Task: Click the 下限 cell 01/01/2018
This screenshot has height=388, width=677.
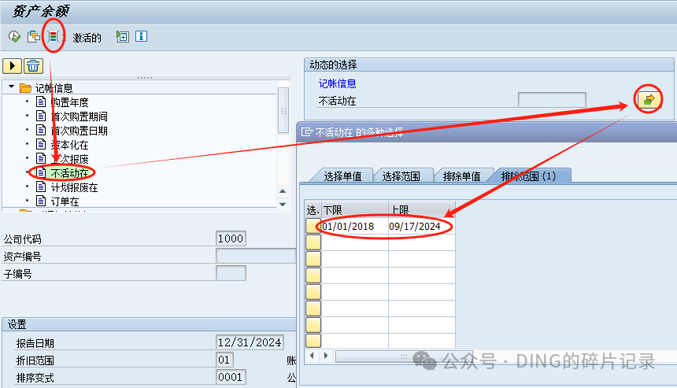Action: [x=354, y=226]
